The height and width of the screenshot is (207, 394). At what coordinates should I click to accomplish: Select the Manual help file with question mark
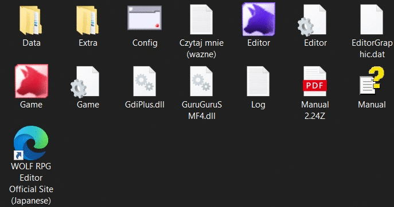click(372, 81)
